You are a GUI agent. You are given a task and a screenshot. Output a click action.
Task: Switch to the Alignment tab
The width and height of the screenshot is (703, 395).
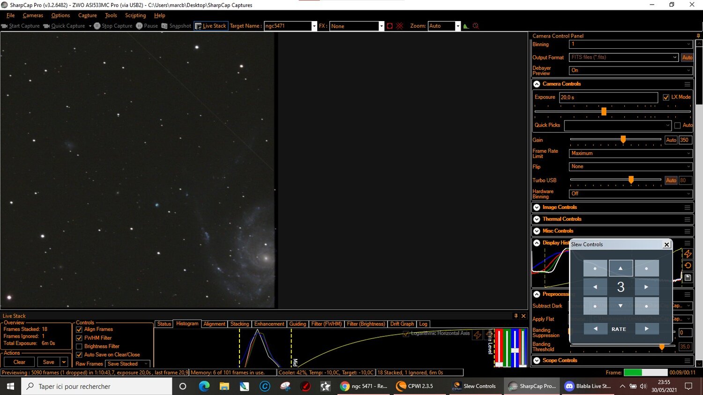coord(214,324)
